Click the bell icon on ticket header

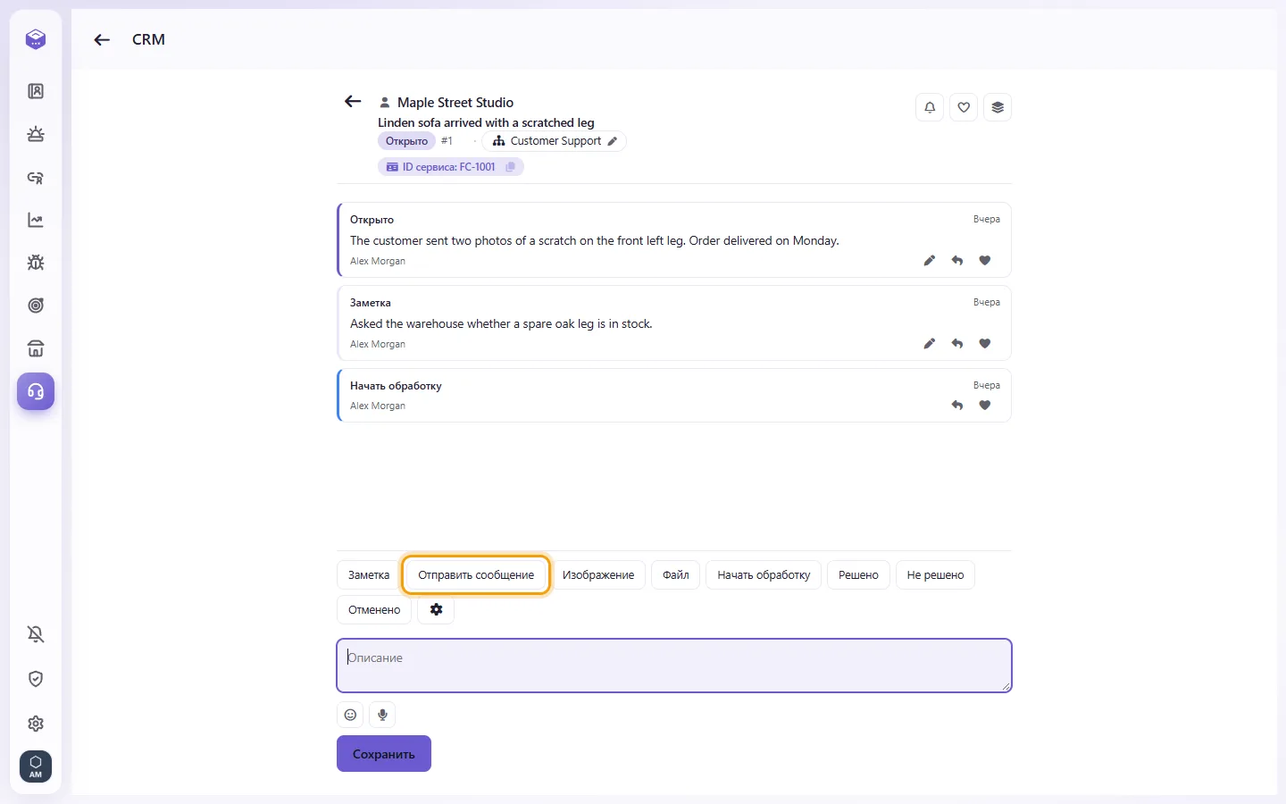click(x=930, y=107)
